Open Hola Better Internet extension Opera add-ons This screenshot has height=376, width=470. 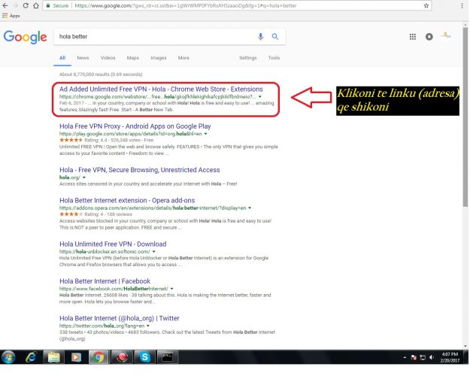[x=127, y=201]
